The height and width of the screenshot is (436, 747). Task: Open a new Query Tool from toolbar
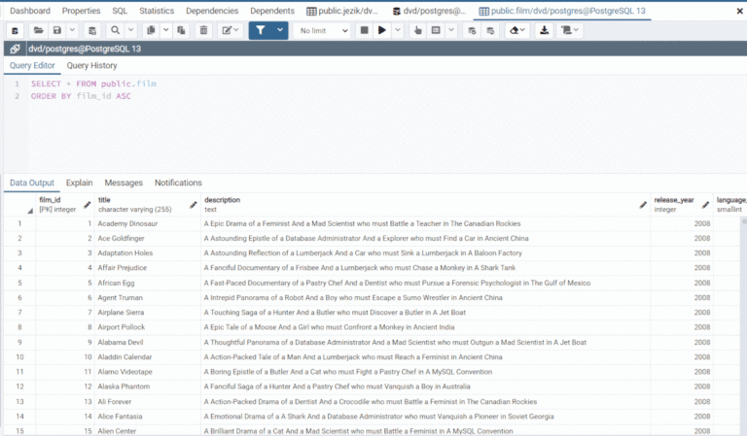(x=15, y=31)
